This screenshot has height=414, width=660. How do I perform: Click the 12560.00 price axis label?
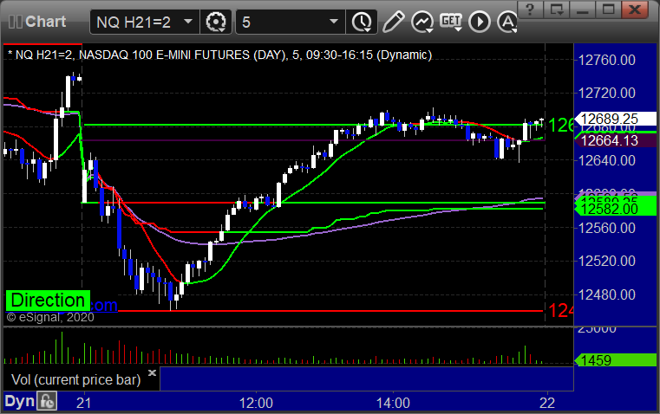(607, 229)
